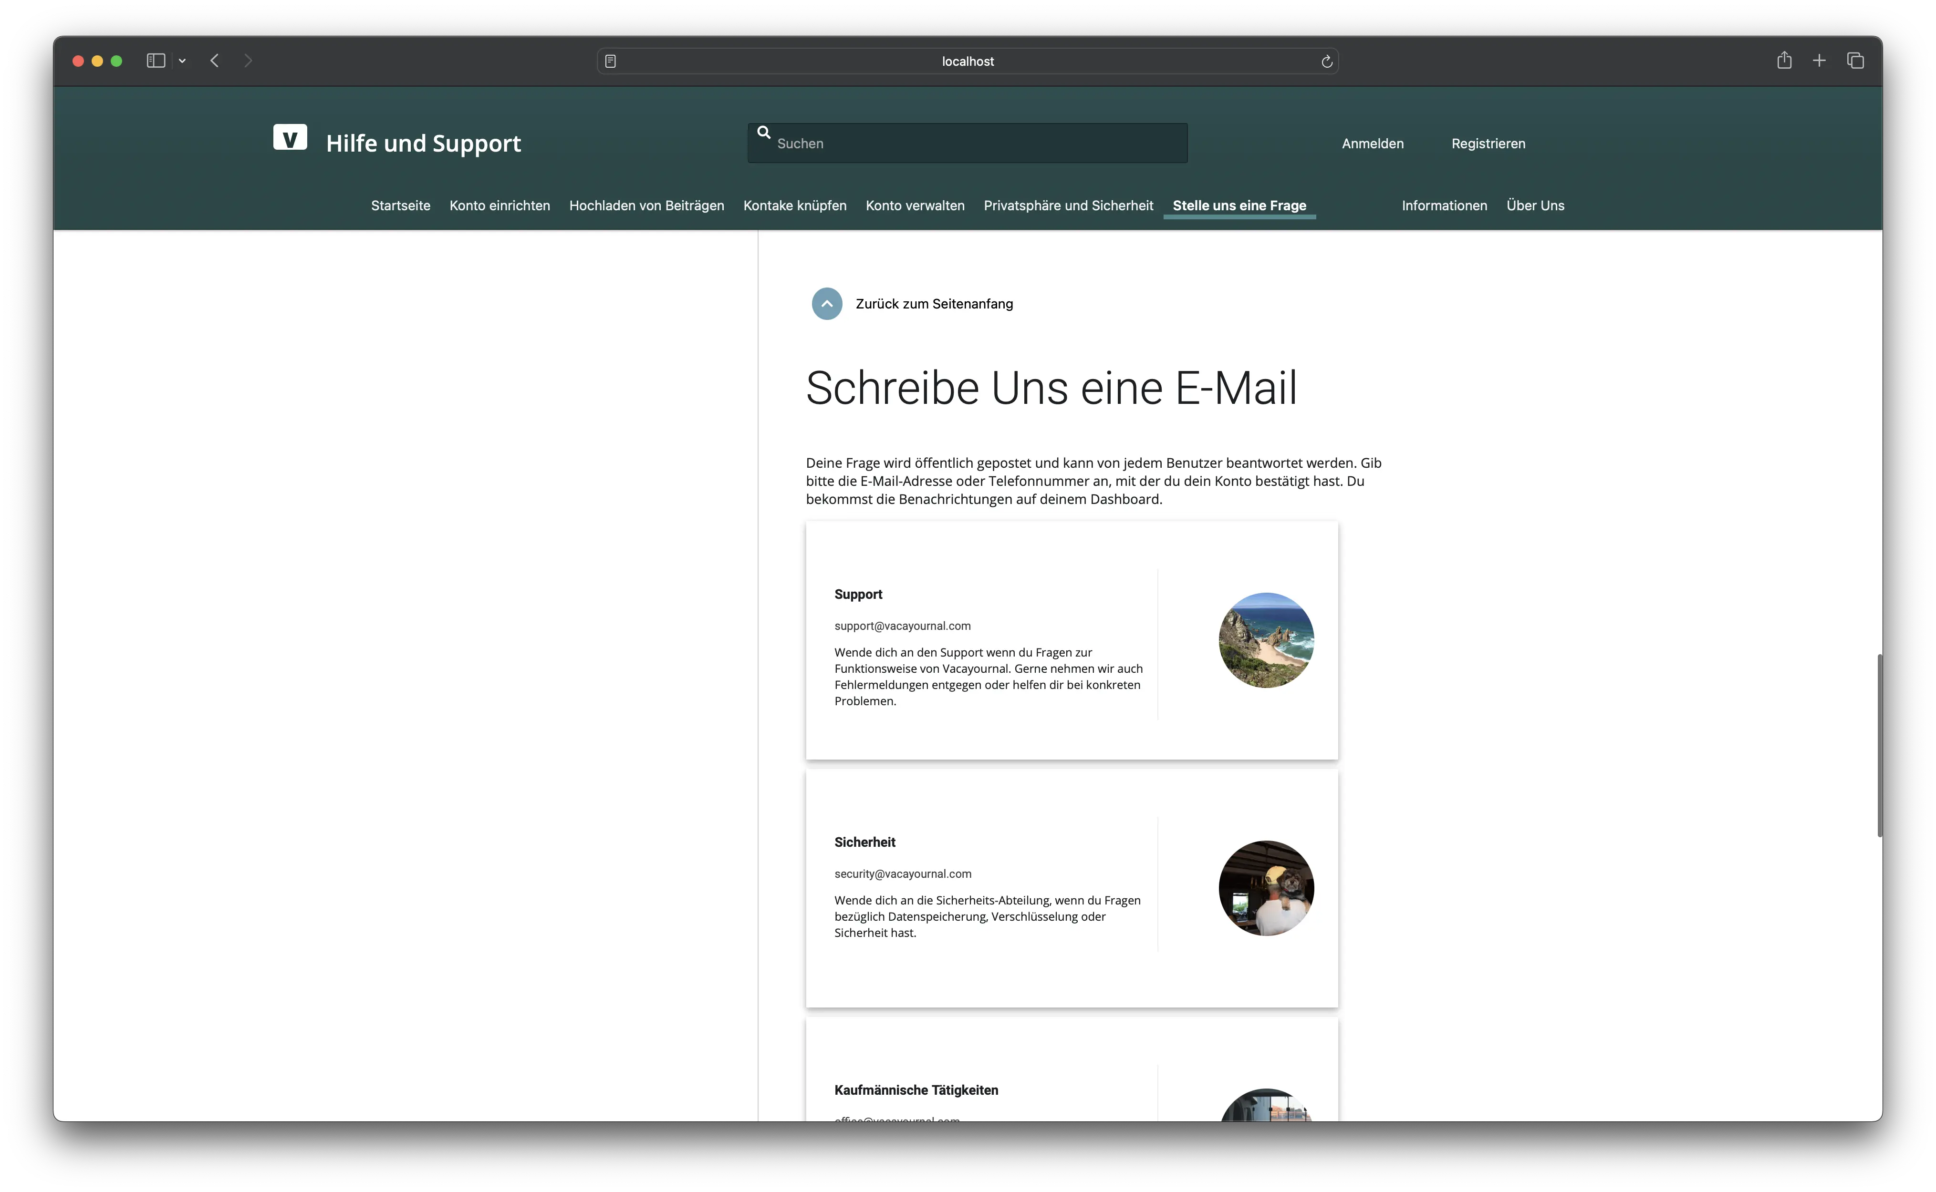Open the Konto verwalten nav item
This screenshot has height=1192, width=1936.
915,206
